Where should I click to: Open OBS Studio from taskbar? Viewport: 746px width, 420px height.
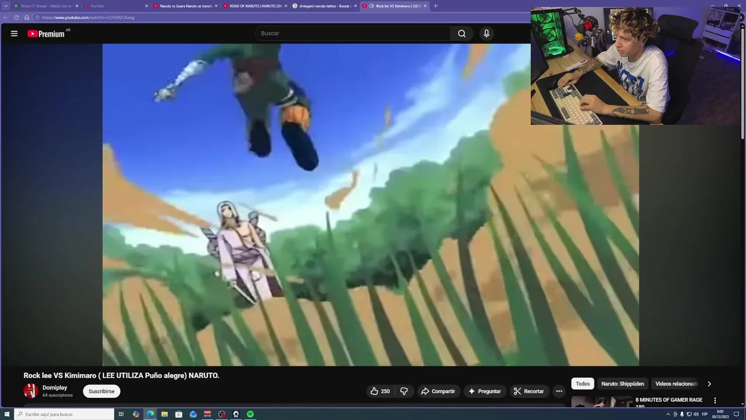coord(221,414)
